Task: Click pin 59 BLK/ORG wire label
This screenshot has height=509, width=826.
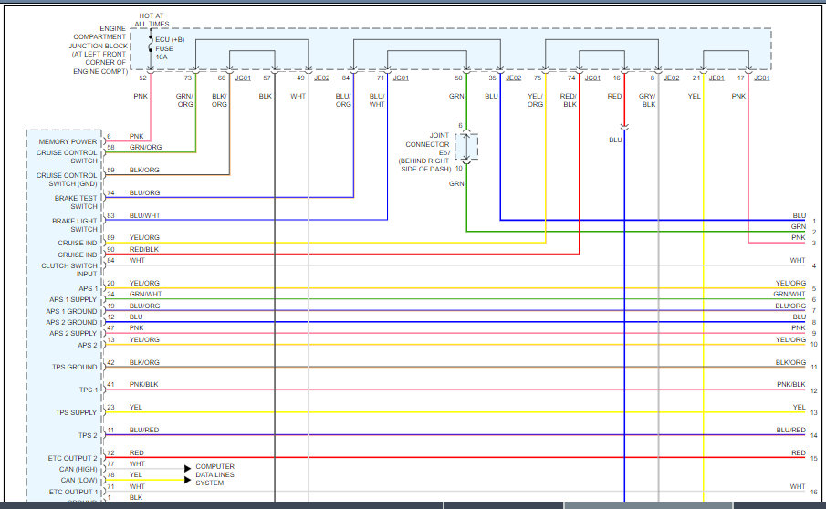Action: (x=144, y=170)
